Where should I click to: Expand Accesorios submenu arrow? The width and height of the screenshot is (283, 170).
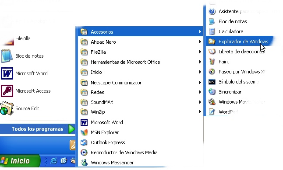(x=200, y=32)
